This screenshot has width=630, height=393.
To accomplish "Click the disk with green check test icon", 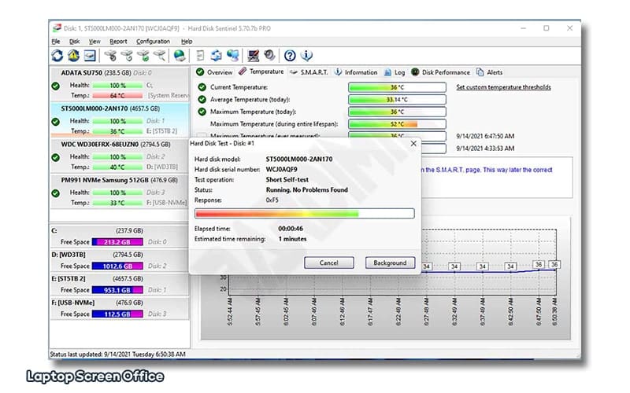I will coord(143,55).
